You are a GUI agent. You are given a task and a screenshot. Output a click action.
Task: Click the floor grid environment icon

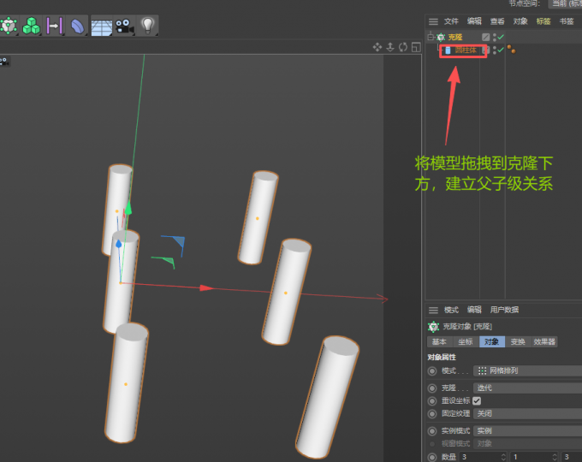[101, 27]
